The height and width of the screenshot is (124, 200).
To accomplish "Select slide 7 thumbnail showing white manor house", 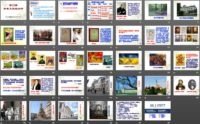I will (187, 10).
